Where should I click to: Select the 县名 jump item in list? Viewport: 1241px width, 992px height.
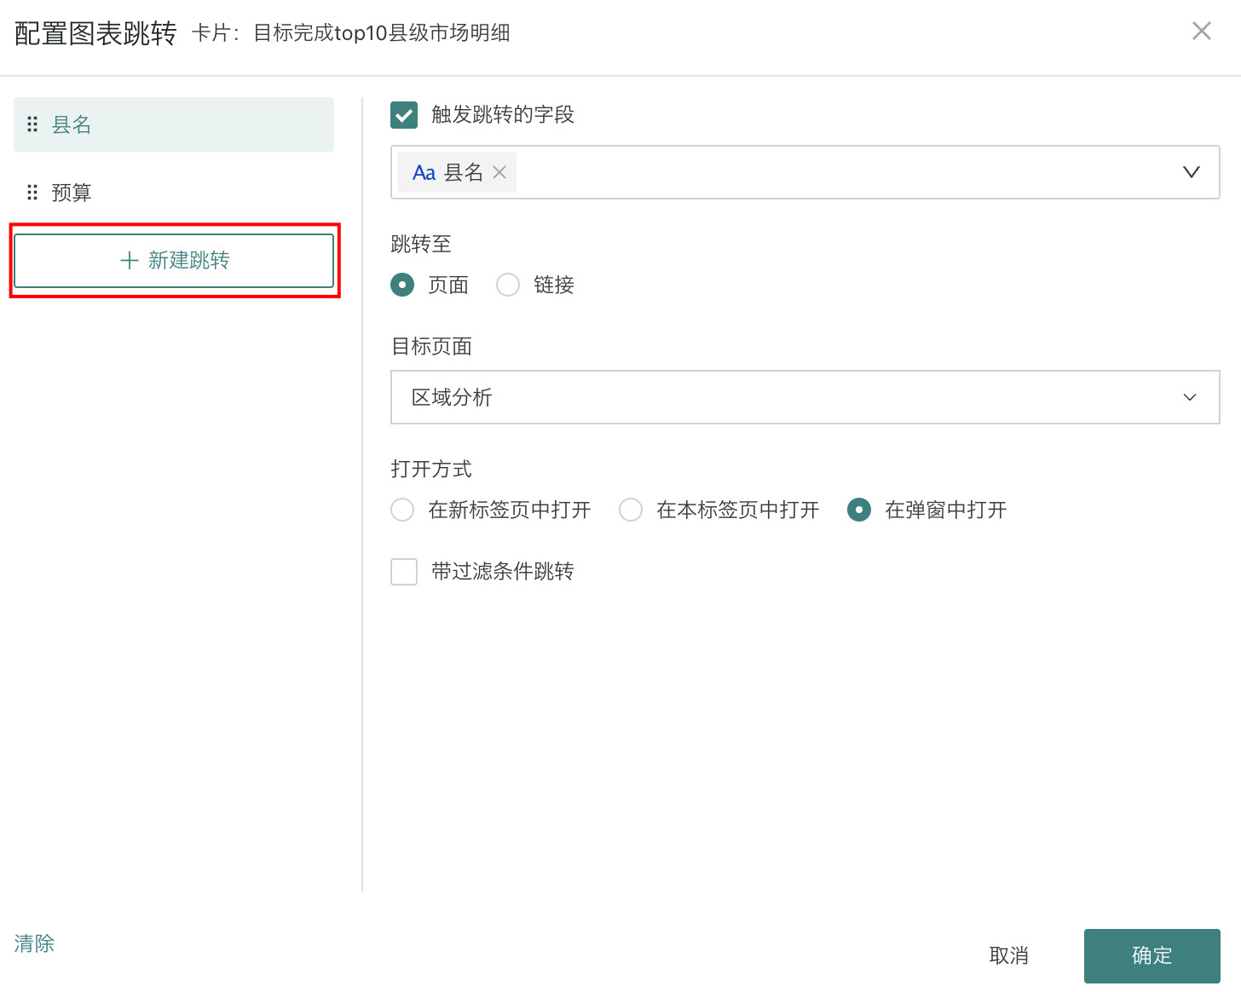(x=174, y=124)
